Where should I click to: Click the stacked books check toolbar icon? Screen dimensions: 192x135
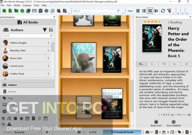[28, 11]
